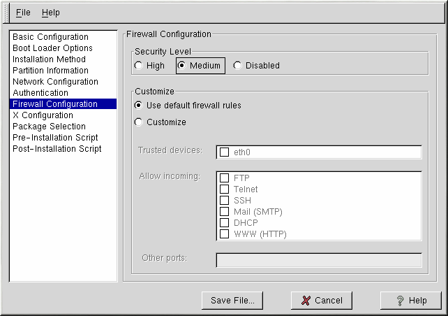Switch to Installation Method section
448x316 pixels.
click(x=49, y=59)
